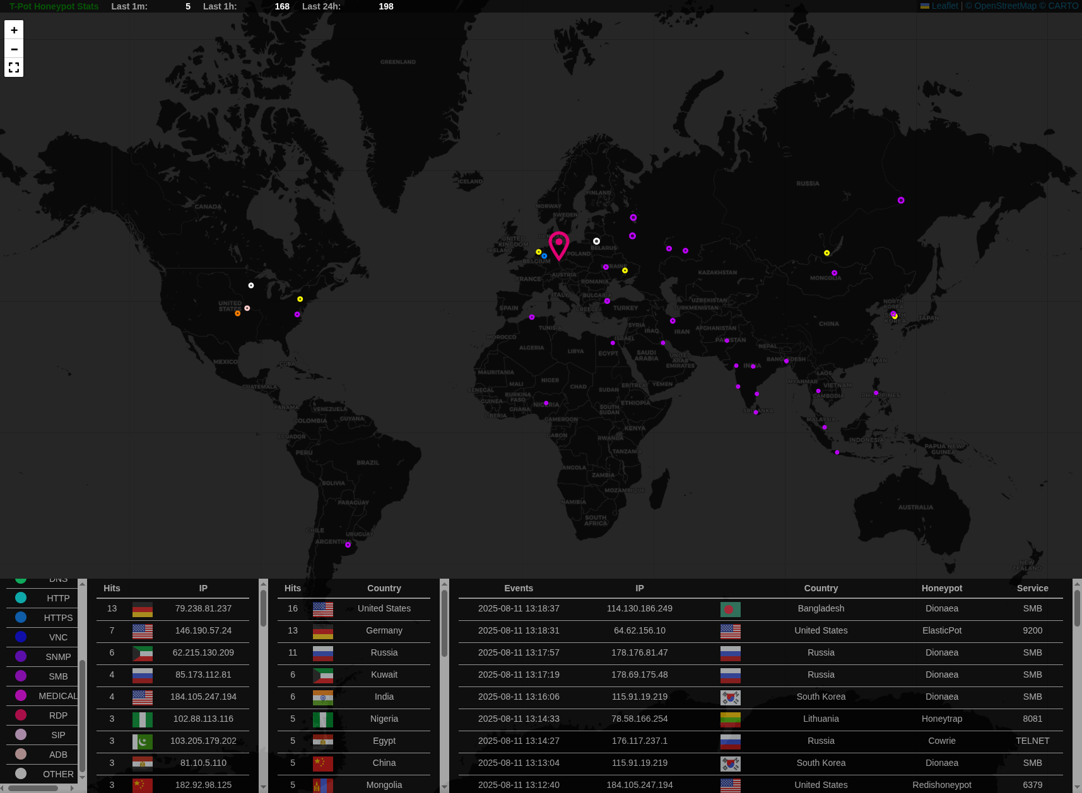Click the SMB service legend entry
Image resolution: width=1082 pixels, height=793 pixels.
(x=58, y=676)
